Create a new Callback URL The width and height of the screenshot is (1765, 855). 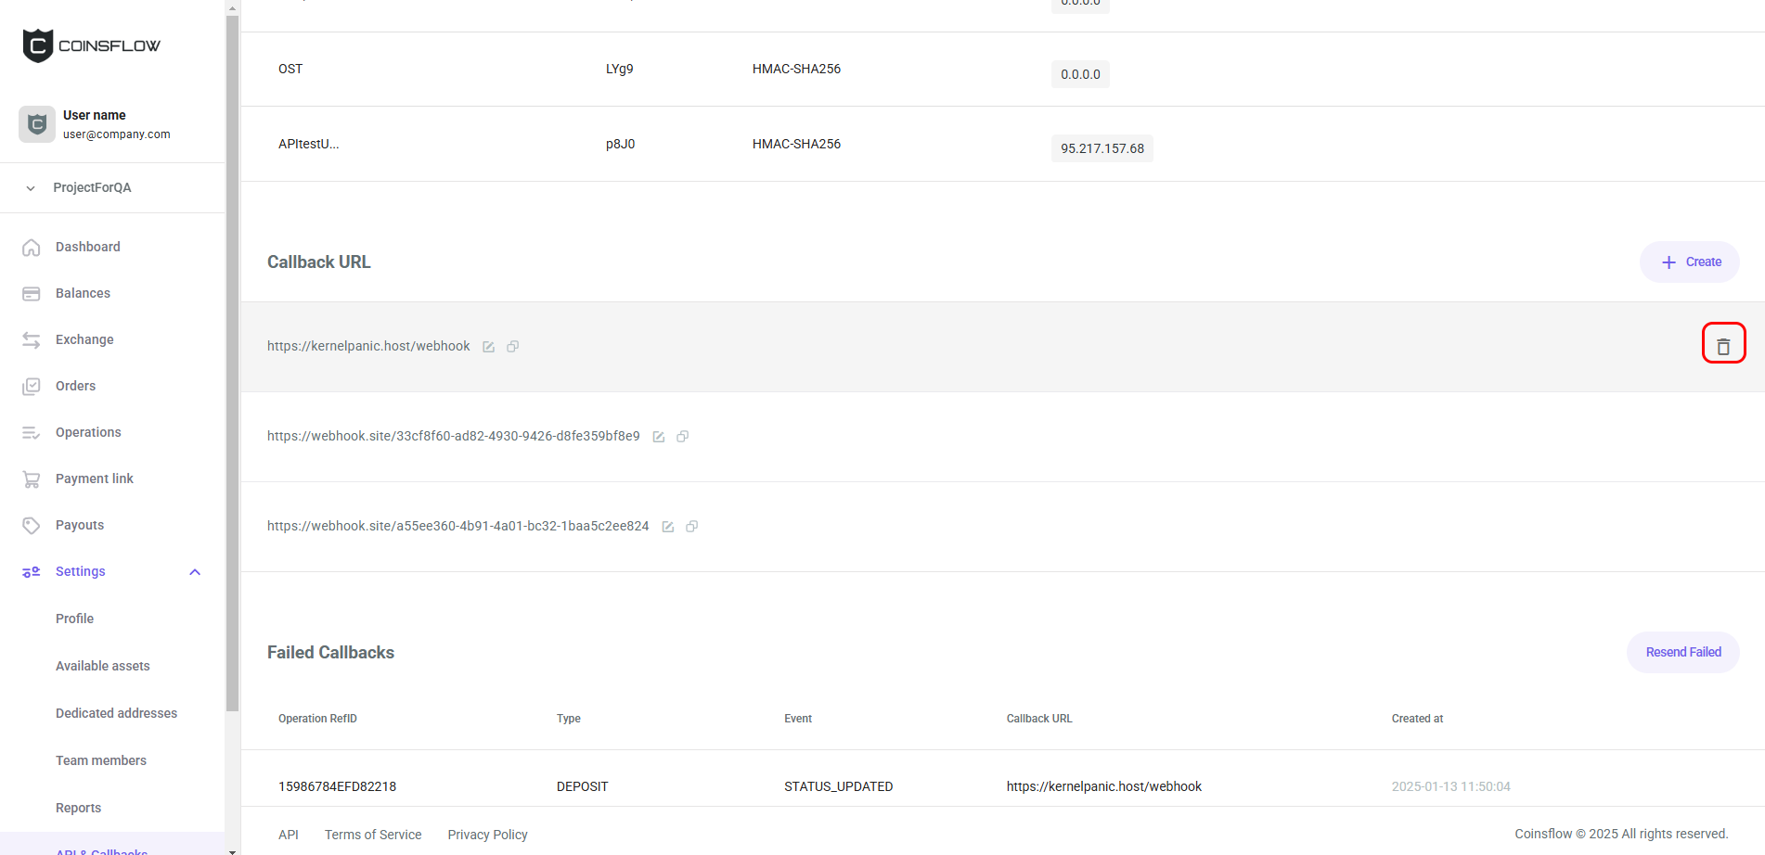(x=1689, y=262)
